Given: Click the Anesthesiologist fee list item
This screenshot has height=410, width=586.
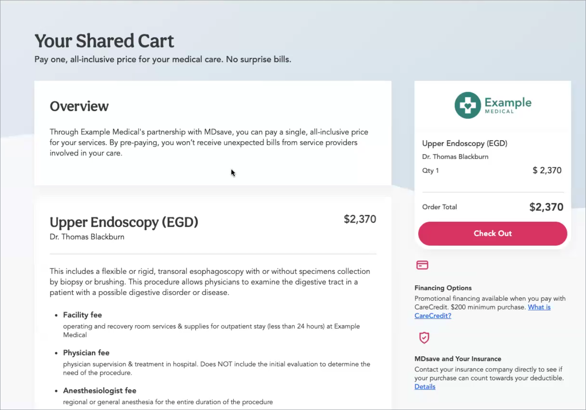Looking at the screenshot, I should tap(100, 390).
